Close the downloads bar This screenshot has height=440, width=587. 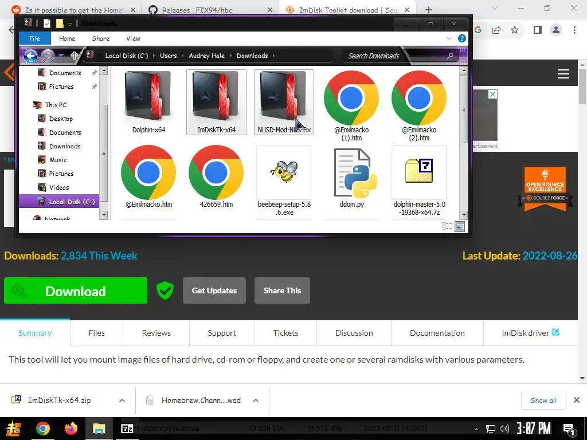[577, 400]
